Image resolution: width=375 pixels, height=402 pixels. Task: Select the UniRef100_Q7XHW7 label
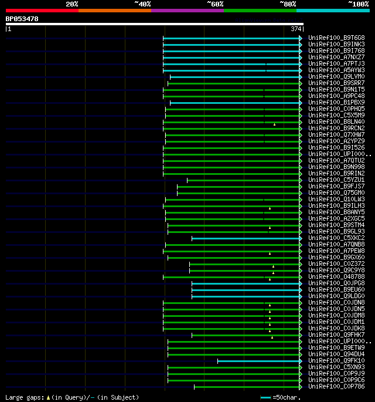point(336,134)
